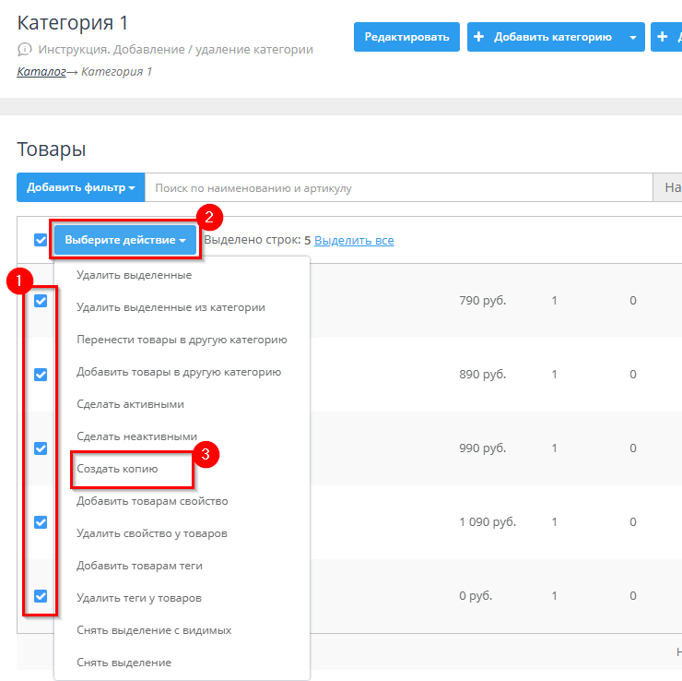Image resolution: width=682 pixels, height=681 pixels.
Task: Uncheck the checkbox of the 990 руб. row
Action: pyautogui.click(x=41, y=448)
